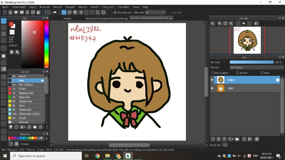285x160 pixels.
Task: Turn snap off with the blue square icon
Action: tap(64, 12)
